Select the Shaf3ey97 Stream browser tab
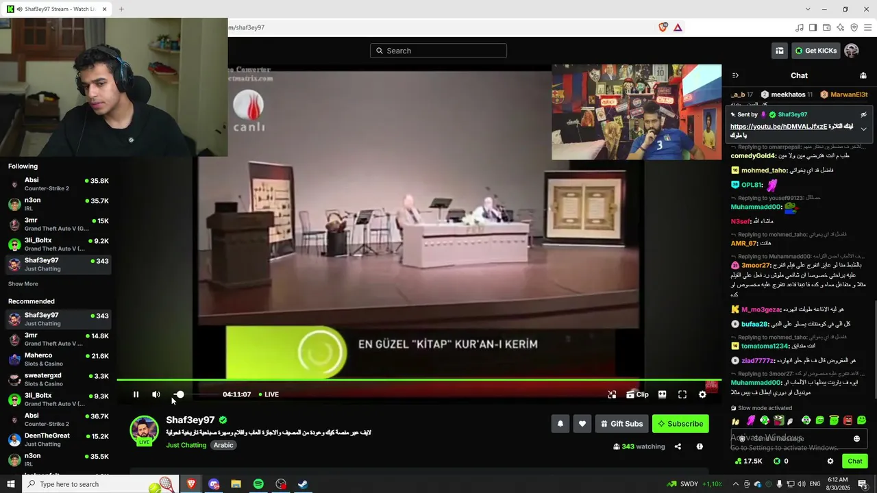Viewport: 877px width, 493px height. [56, 9]
